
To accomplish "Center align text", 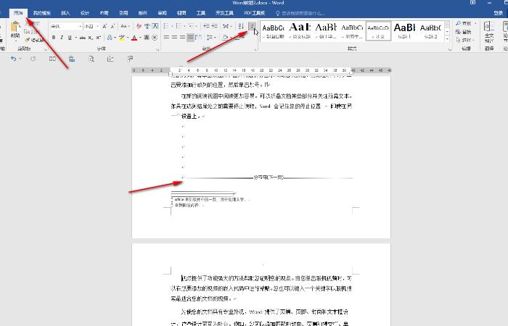I will [175, 38].
